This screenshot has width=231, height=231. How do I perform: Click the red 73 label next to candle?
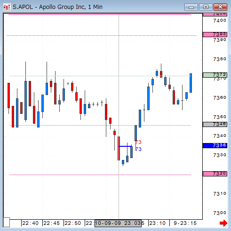pos(138,142)
